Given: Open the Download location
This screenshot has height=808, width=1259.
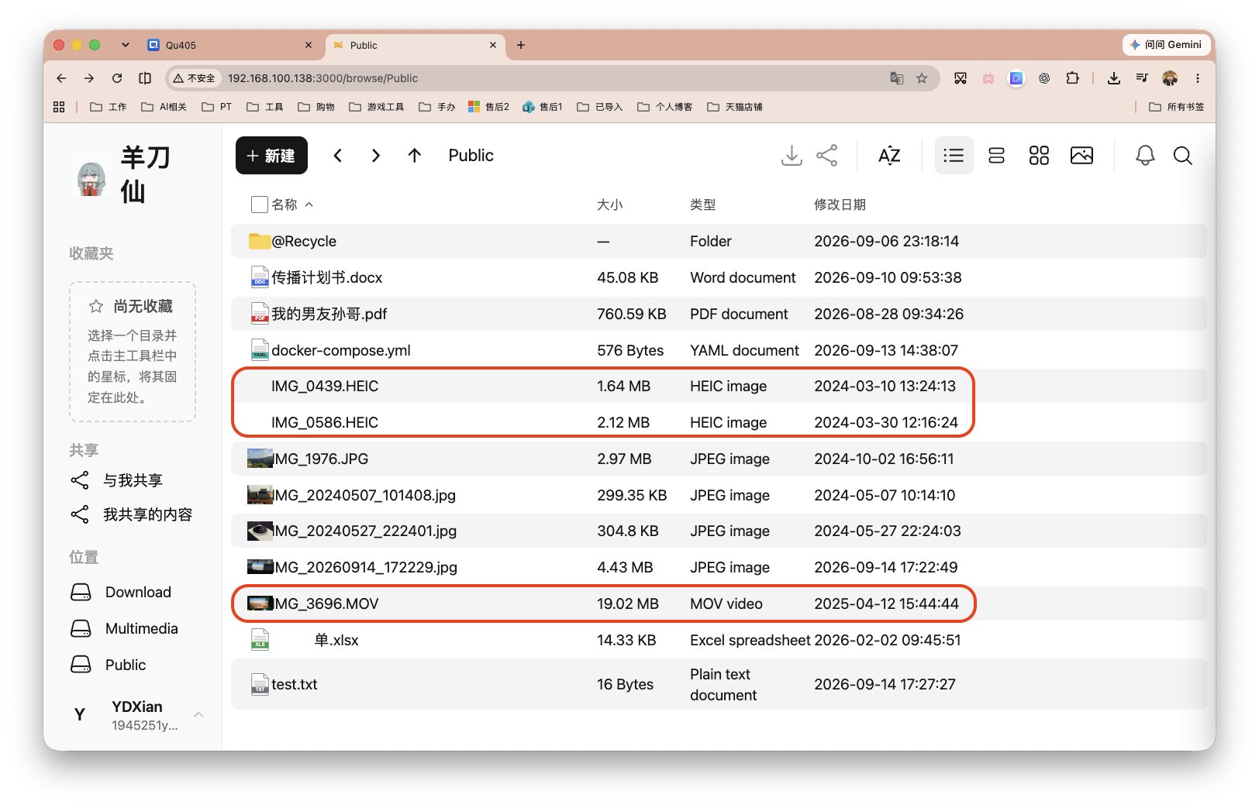Looking at the screenshot, I should coord(121,592).
